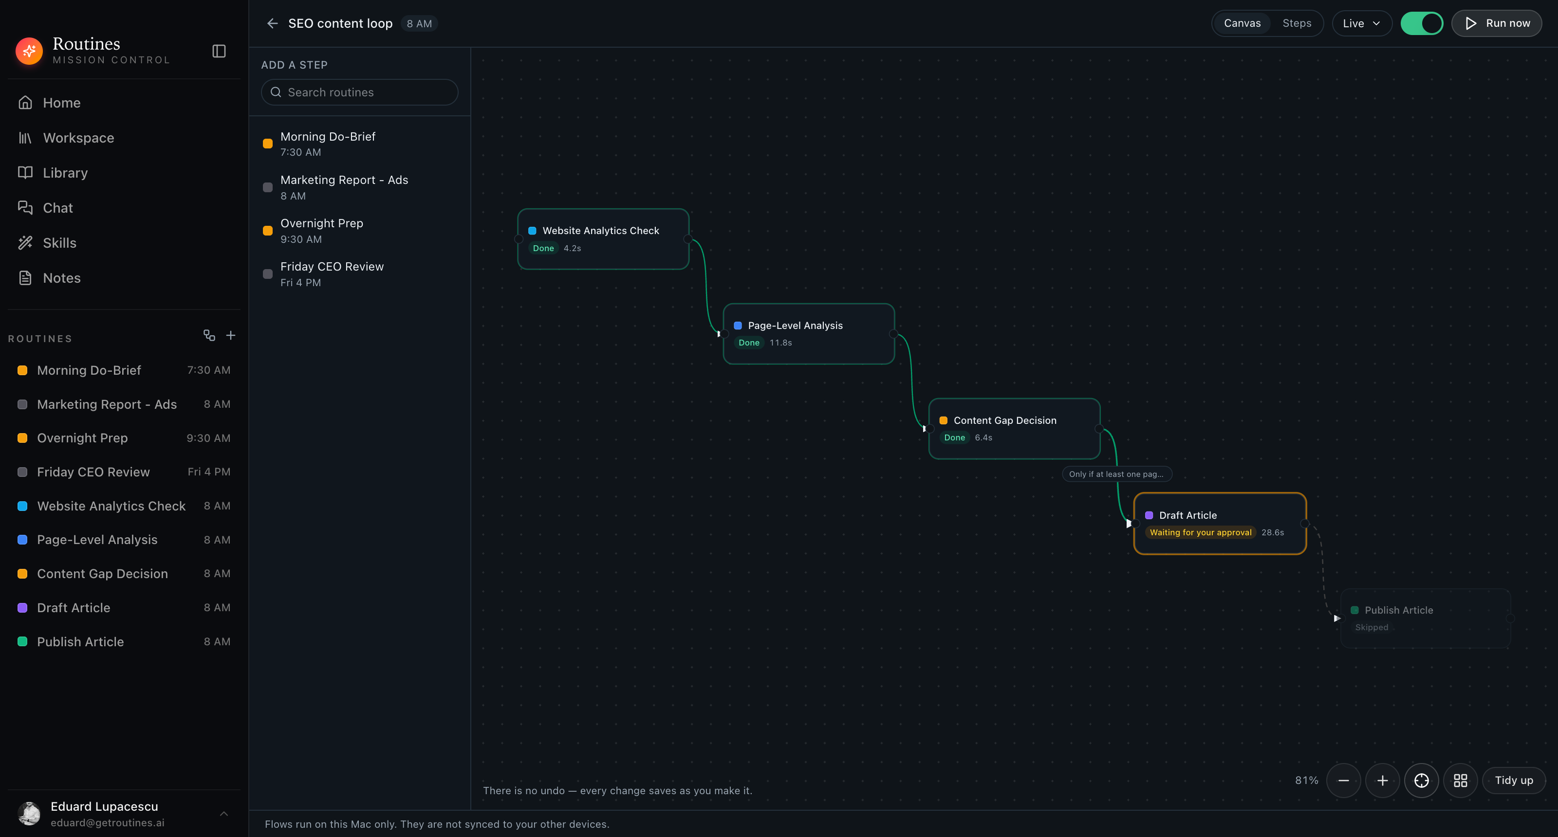Click the blue swatch of Page-Level Analysis node
This screenshot has height=837, width=1558.
[x=738, y=326]
